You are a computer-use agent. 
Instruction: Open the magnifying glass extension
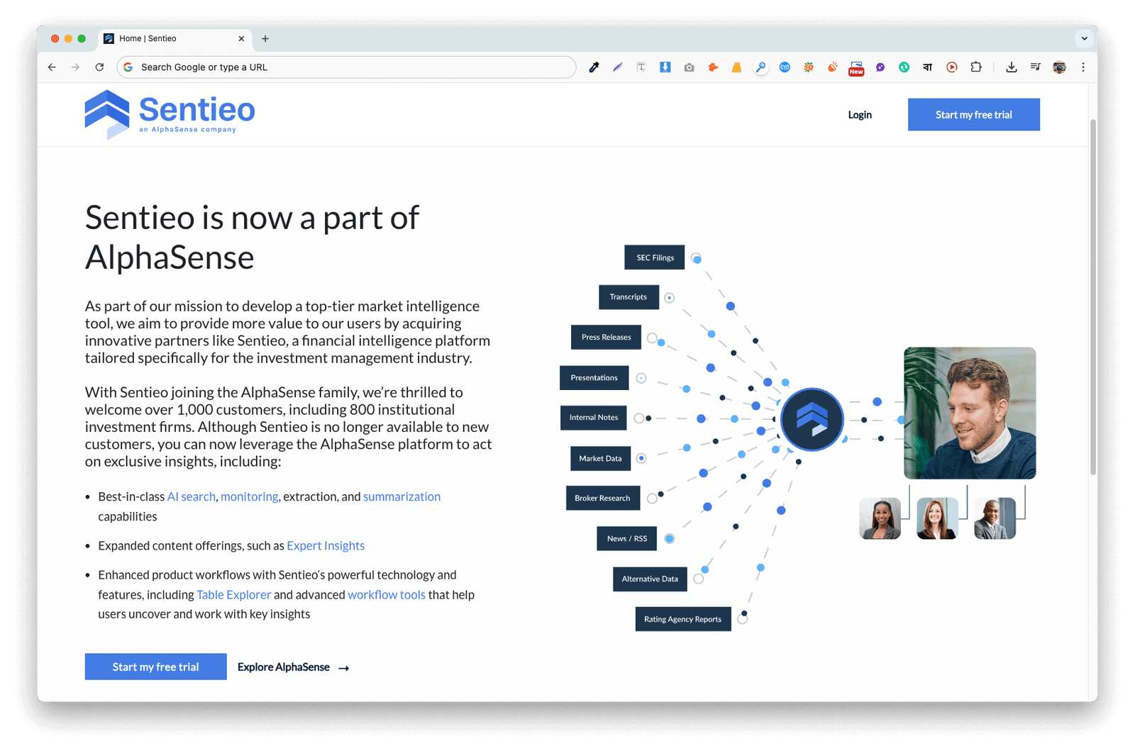click(760, 67)
